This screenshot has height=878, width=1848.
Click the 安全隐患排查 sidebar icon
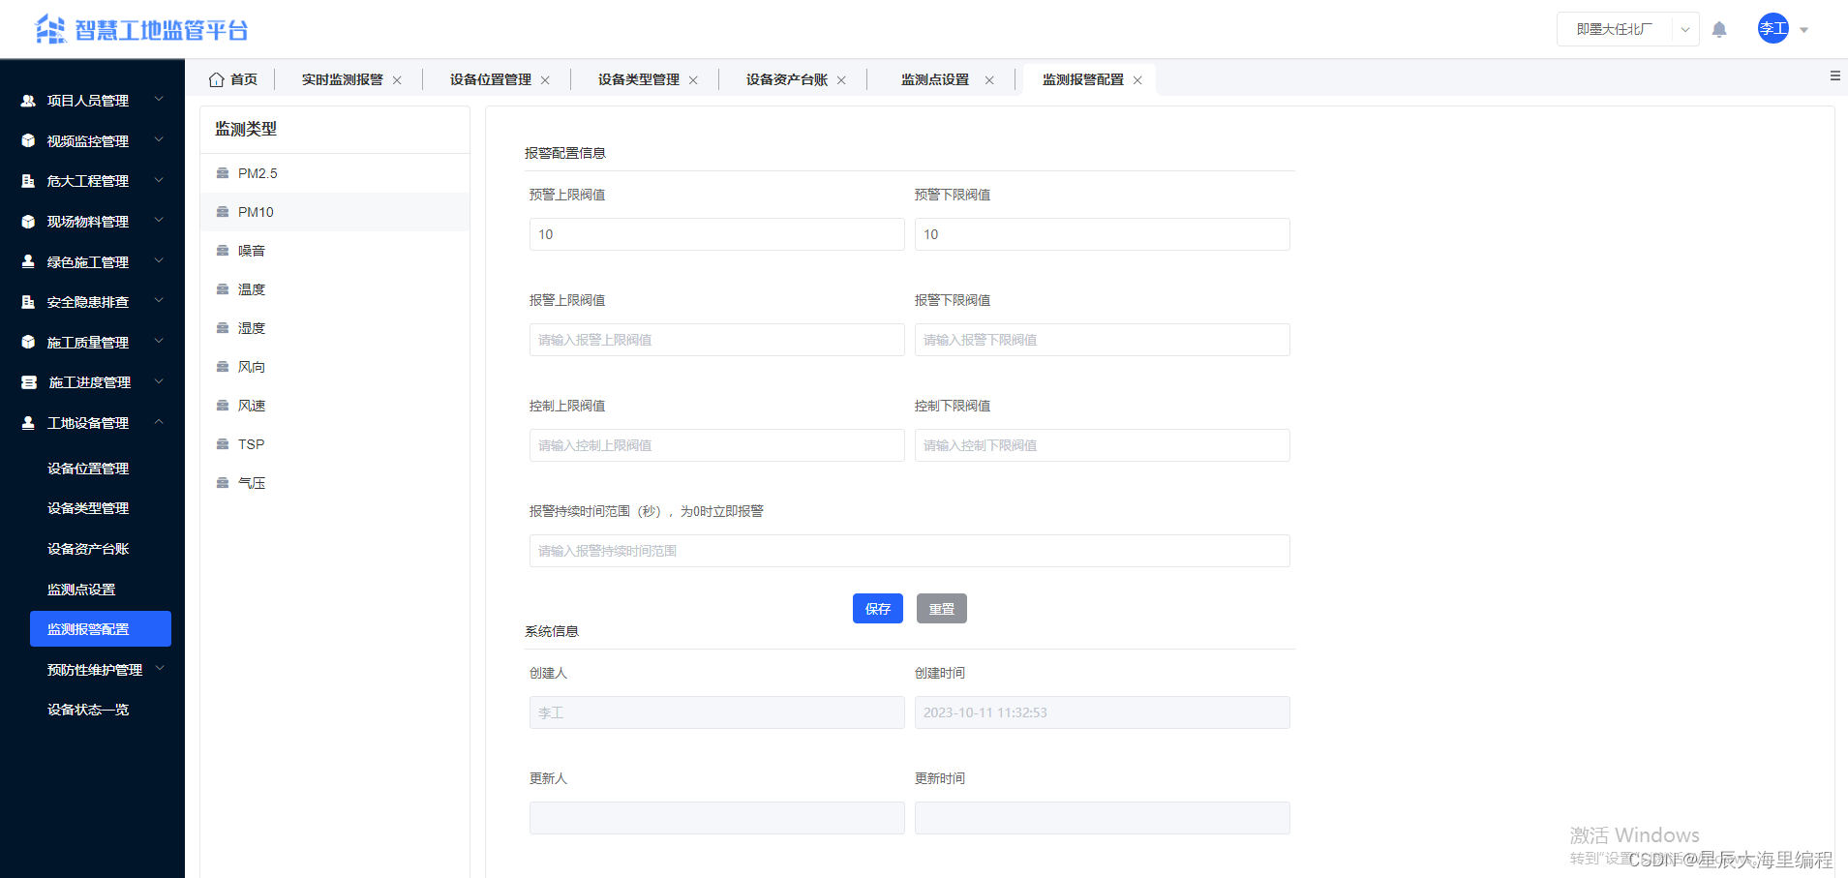[x=28, y=302]
